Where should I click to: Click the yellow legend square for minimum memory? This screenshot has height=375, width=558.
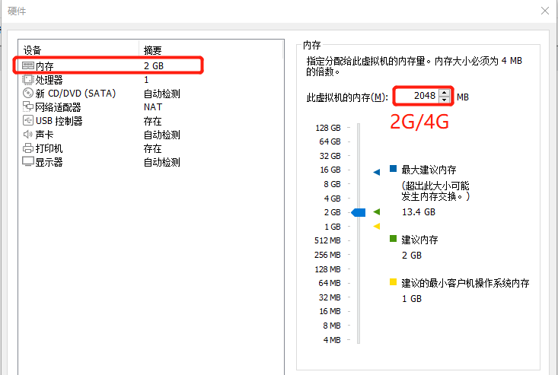(394, 282)
